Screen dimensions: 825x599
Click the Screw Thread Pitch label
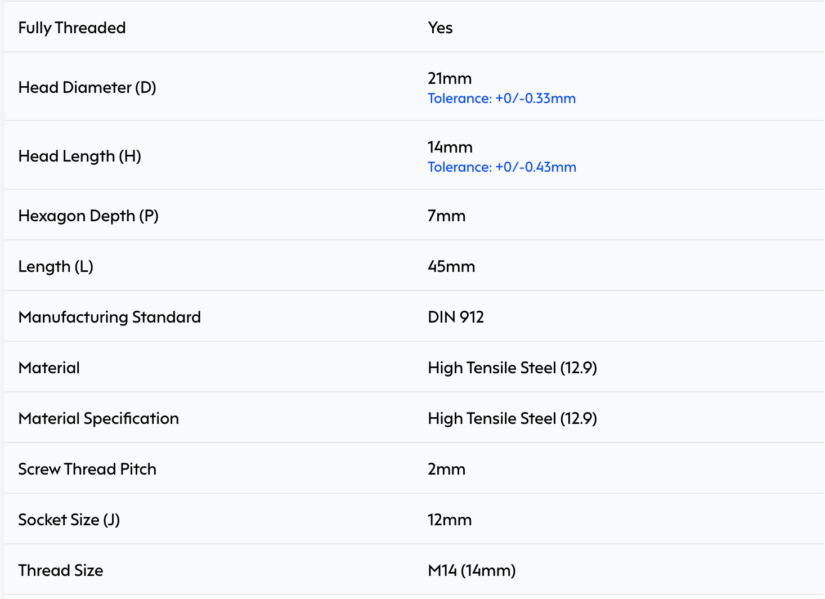tap(87, 469)
